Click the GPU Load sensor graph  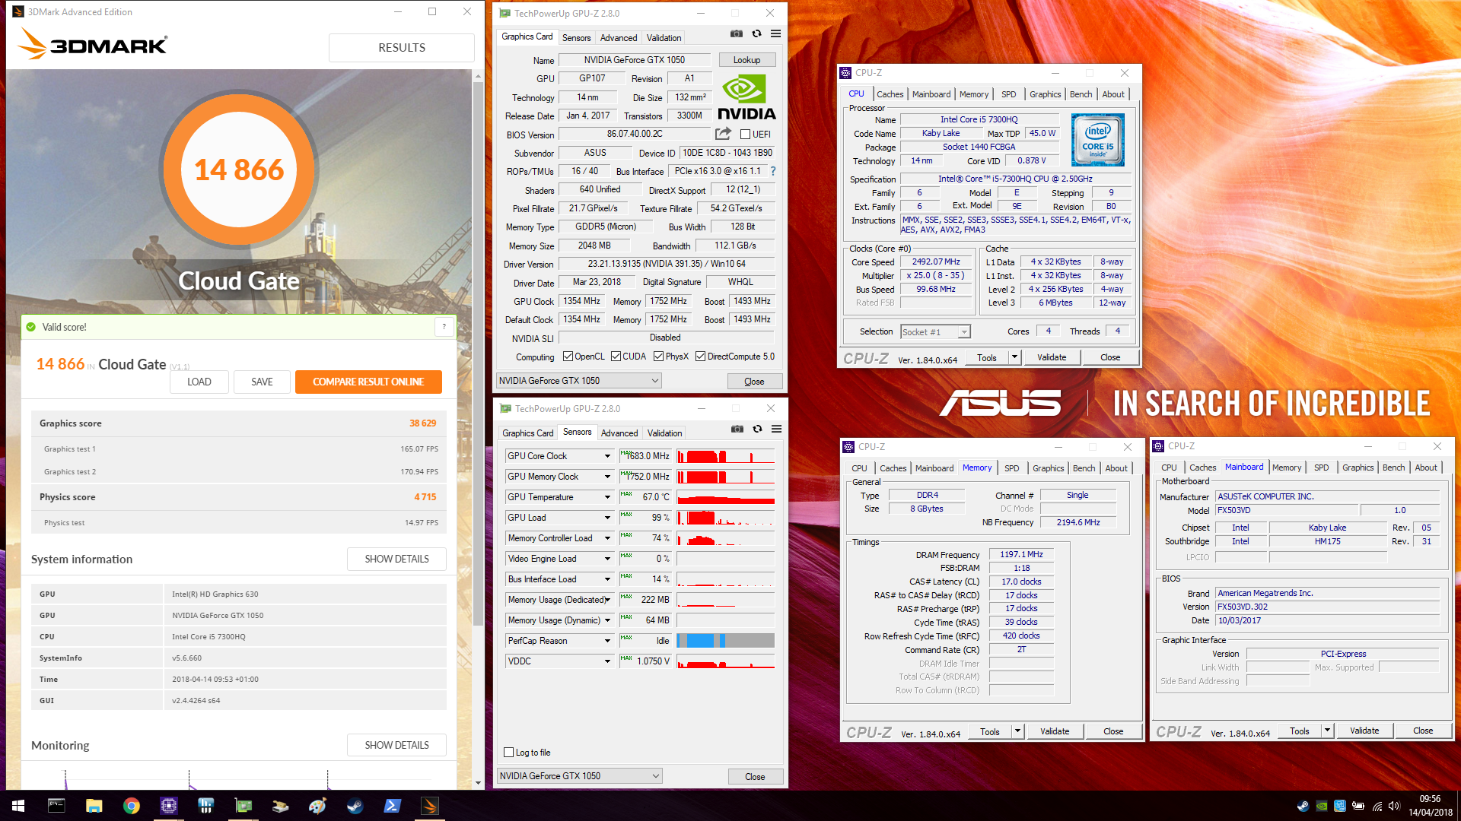725,518
